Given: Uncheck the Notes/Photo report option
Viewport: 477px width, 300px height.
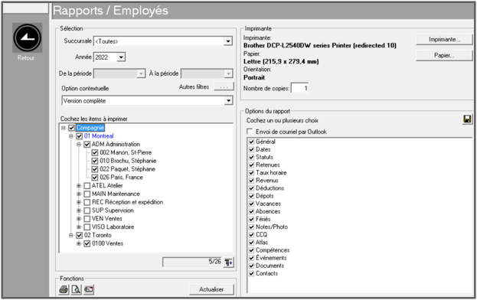Looking at the screenshot, I should click(252, 227).
